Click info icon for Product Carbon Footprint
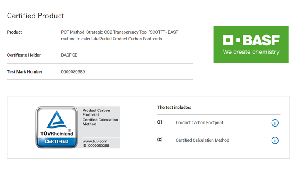 point(275,123)
